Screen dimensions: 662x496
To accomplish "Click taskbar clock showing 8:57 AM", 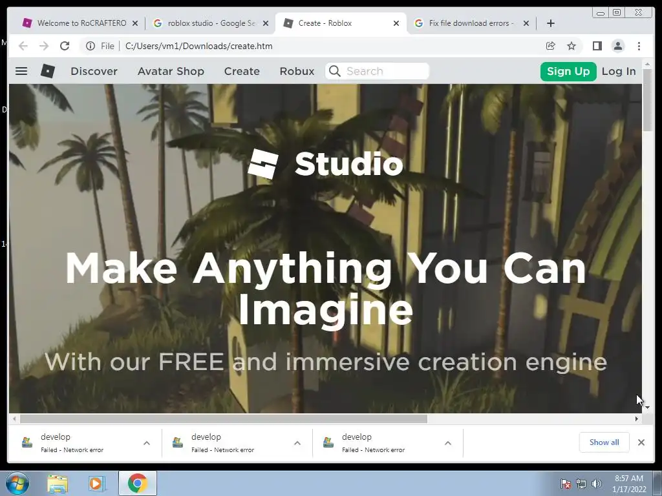I will coord(629,484).
